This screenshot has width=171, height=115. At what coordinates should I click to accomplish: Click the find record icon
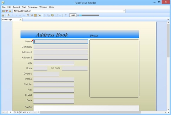pos(39,15)
